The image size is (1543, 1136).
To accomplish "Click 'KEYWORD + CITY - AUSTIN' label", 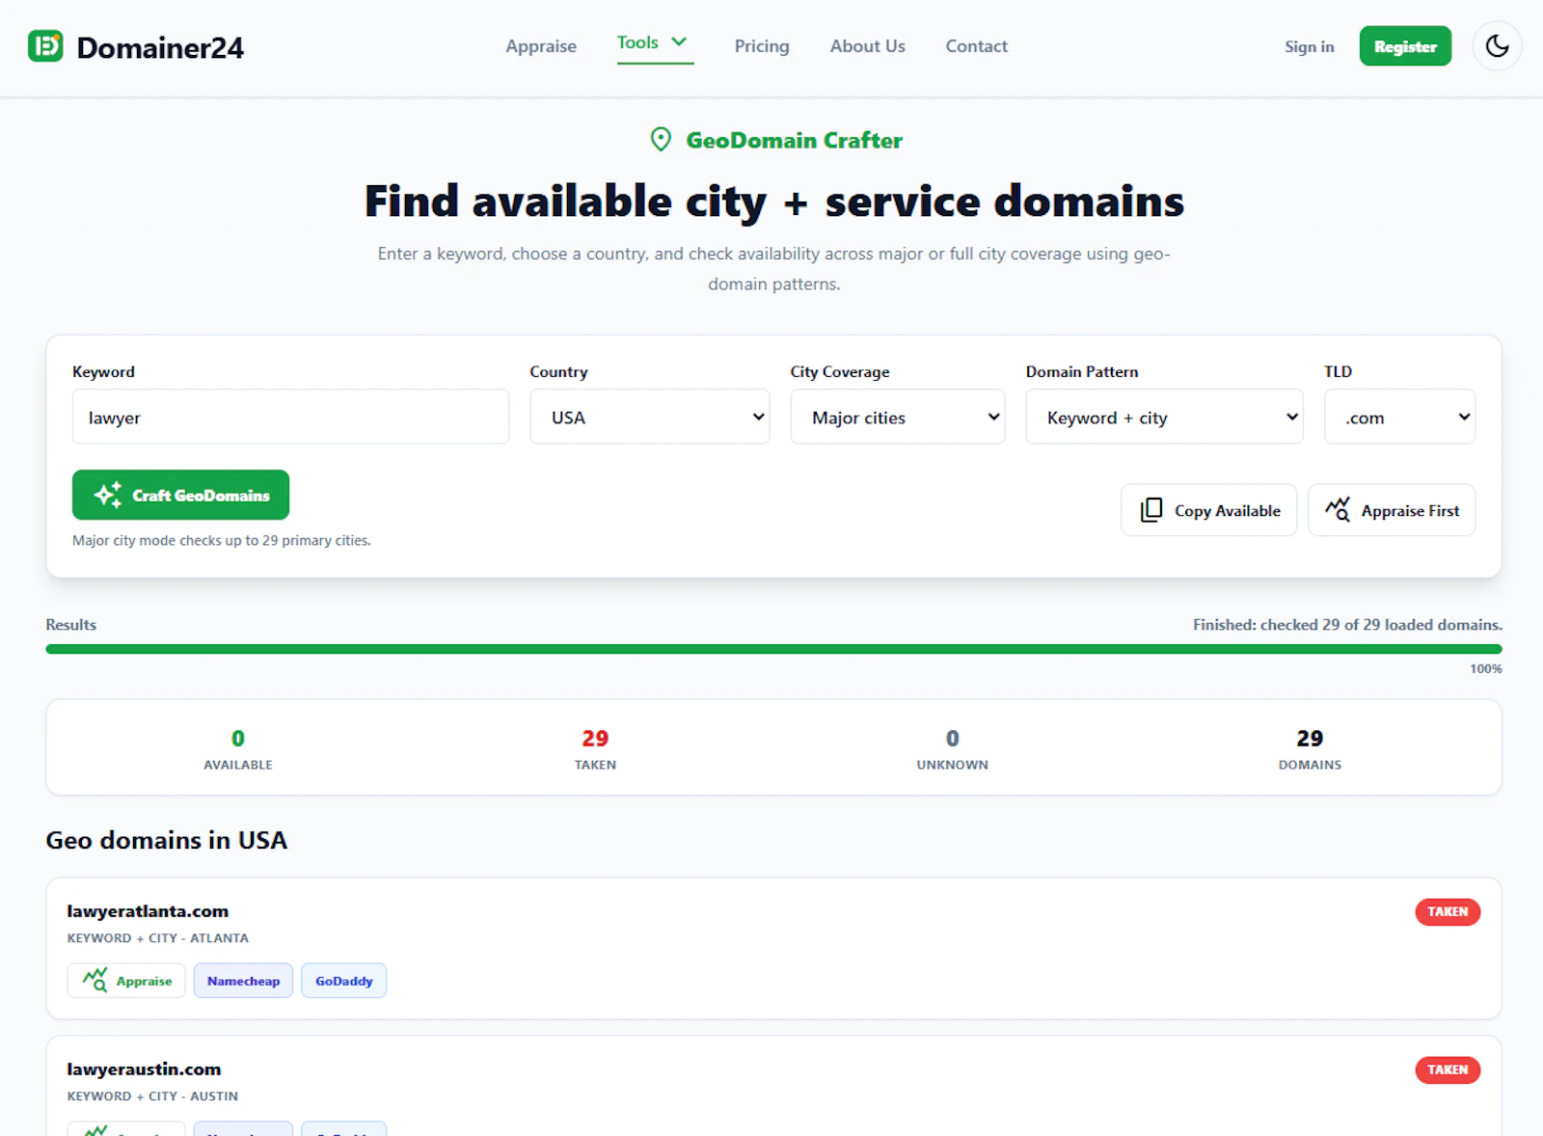I will (152, 1096).
